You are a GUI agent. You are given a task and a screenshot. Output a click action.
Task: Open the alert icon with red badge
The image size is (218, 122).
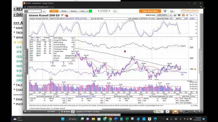66,16
